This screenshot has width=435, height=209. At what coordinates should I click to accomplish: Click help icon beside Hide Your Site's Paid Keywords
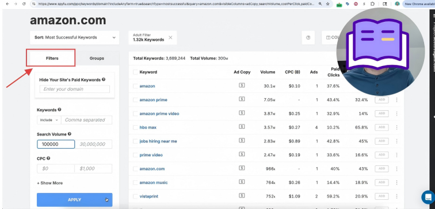(104, 79)
